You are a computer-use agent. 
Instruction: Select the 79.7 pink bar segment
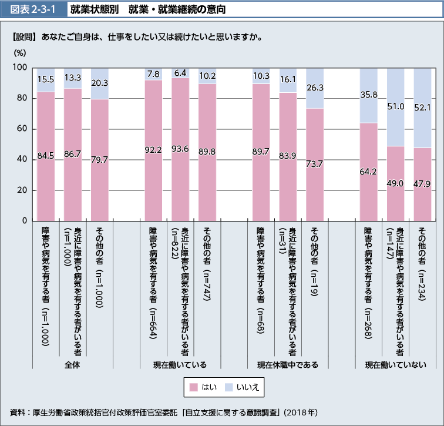click(99, 160)
